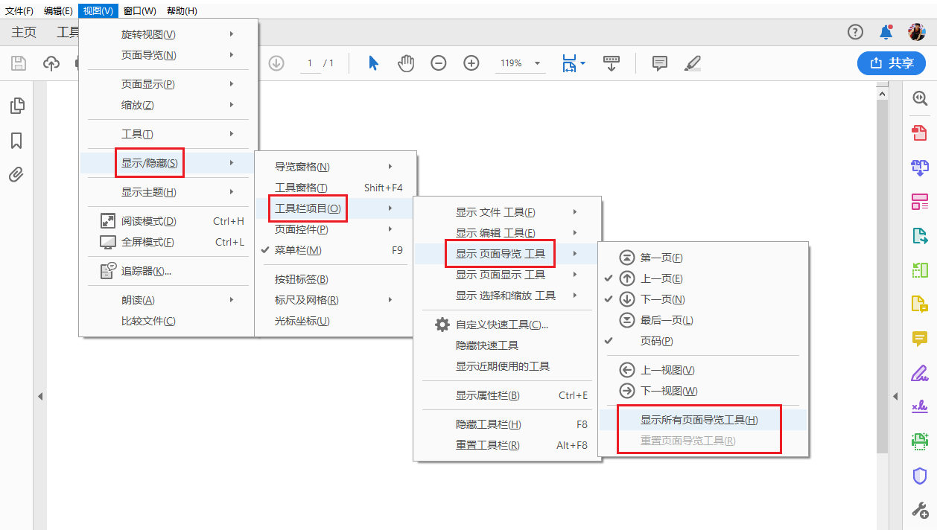
Task: Add a sticky note comment
Action: [x=660, y=63]
